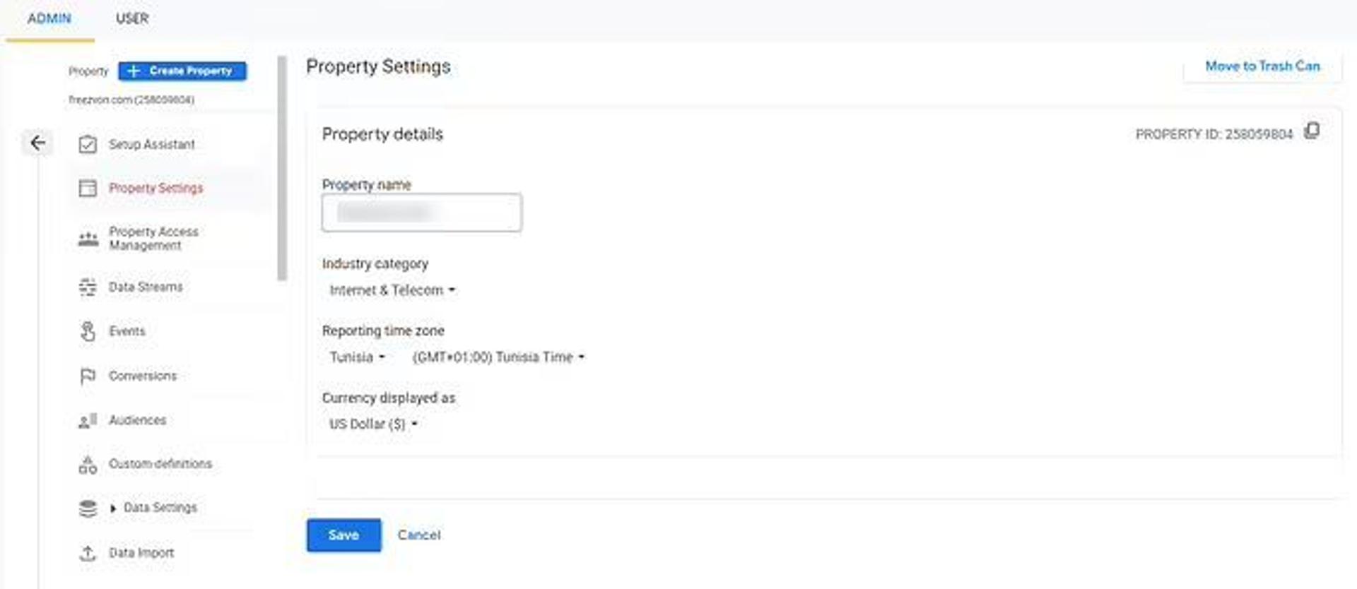
Task: Open the US Dollar currency dropdown
Action: click(x=373, y=424)
